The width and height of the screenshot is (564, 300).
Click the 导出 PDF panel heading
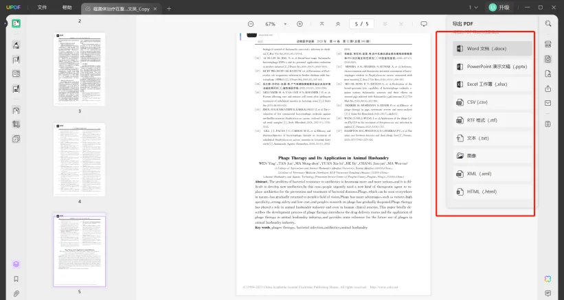pyautogui.click(x=462, y=24)
